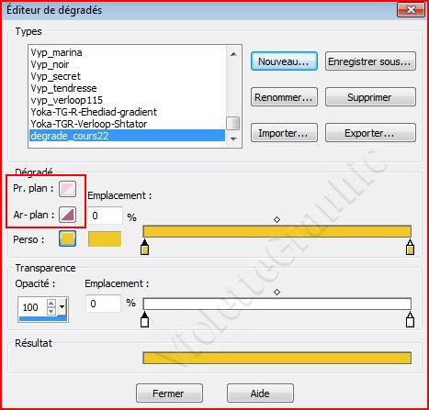Click the list scrollbar down arrow

coord(233,139)
